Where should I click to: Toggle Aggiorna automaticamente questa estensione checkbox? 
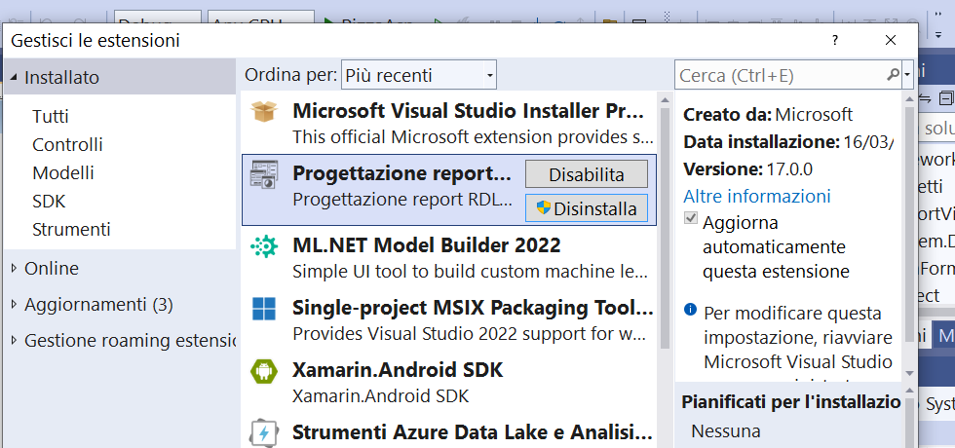pyautogui.click(x=690, y=218)
